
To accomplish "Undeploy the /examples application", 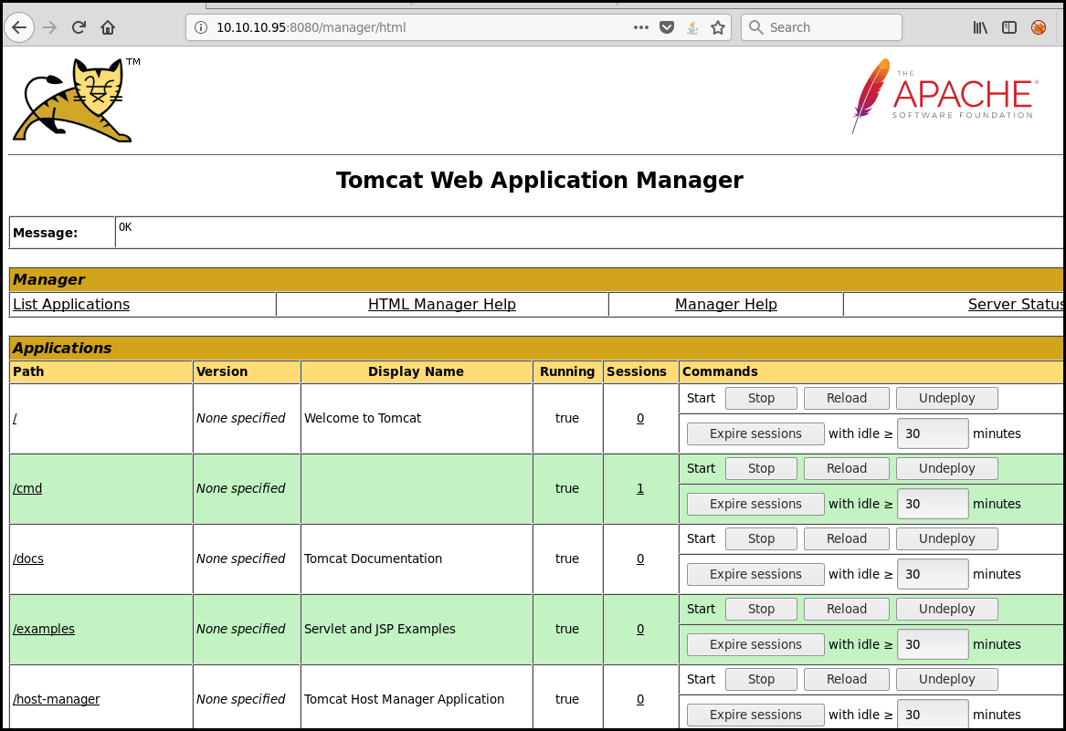I will (947, 609).
